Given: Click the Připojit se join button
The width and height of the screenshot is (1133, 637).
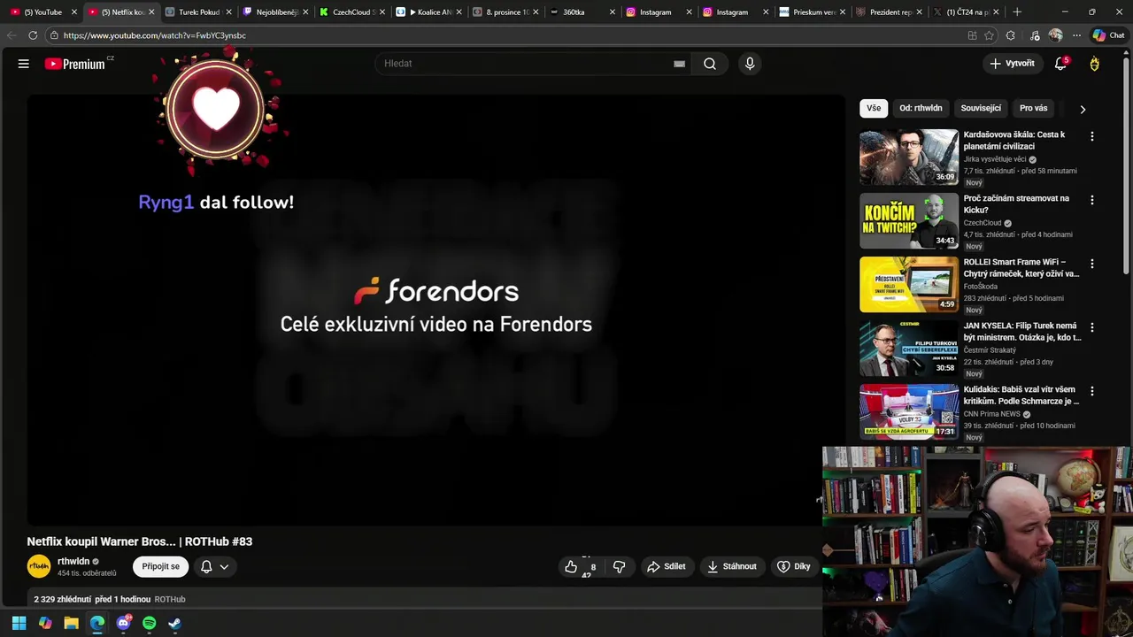Looking at the screenshot, I should [x=160, y=566].
